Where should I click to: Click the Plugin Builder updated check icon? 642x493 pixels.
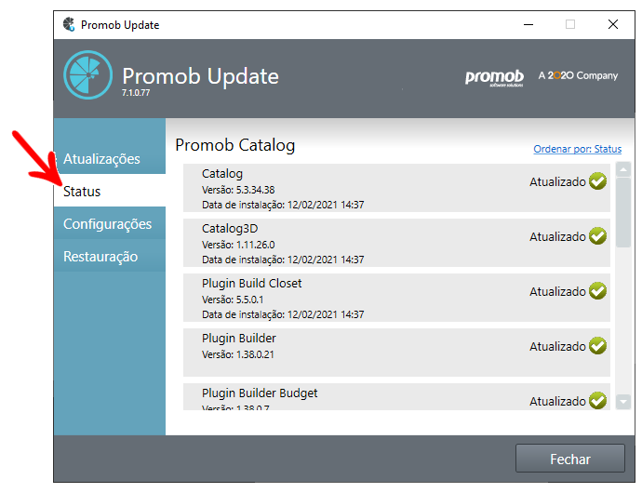pos(597,346)
